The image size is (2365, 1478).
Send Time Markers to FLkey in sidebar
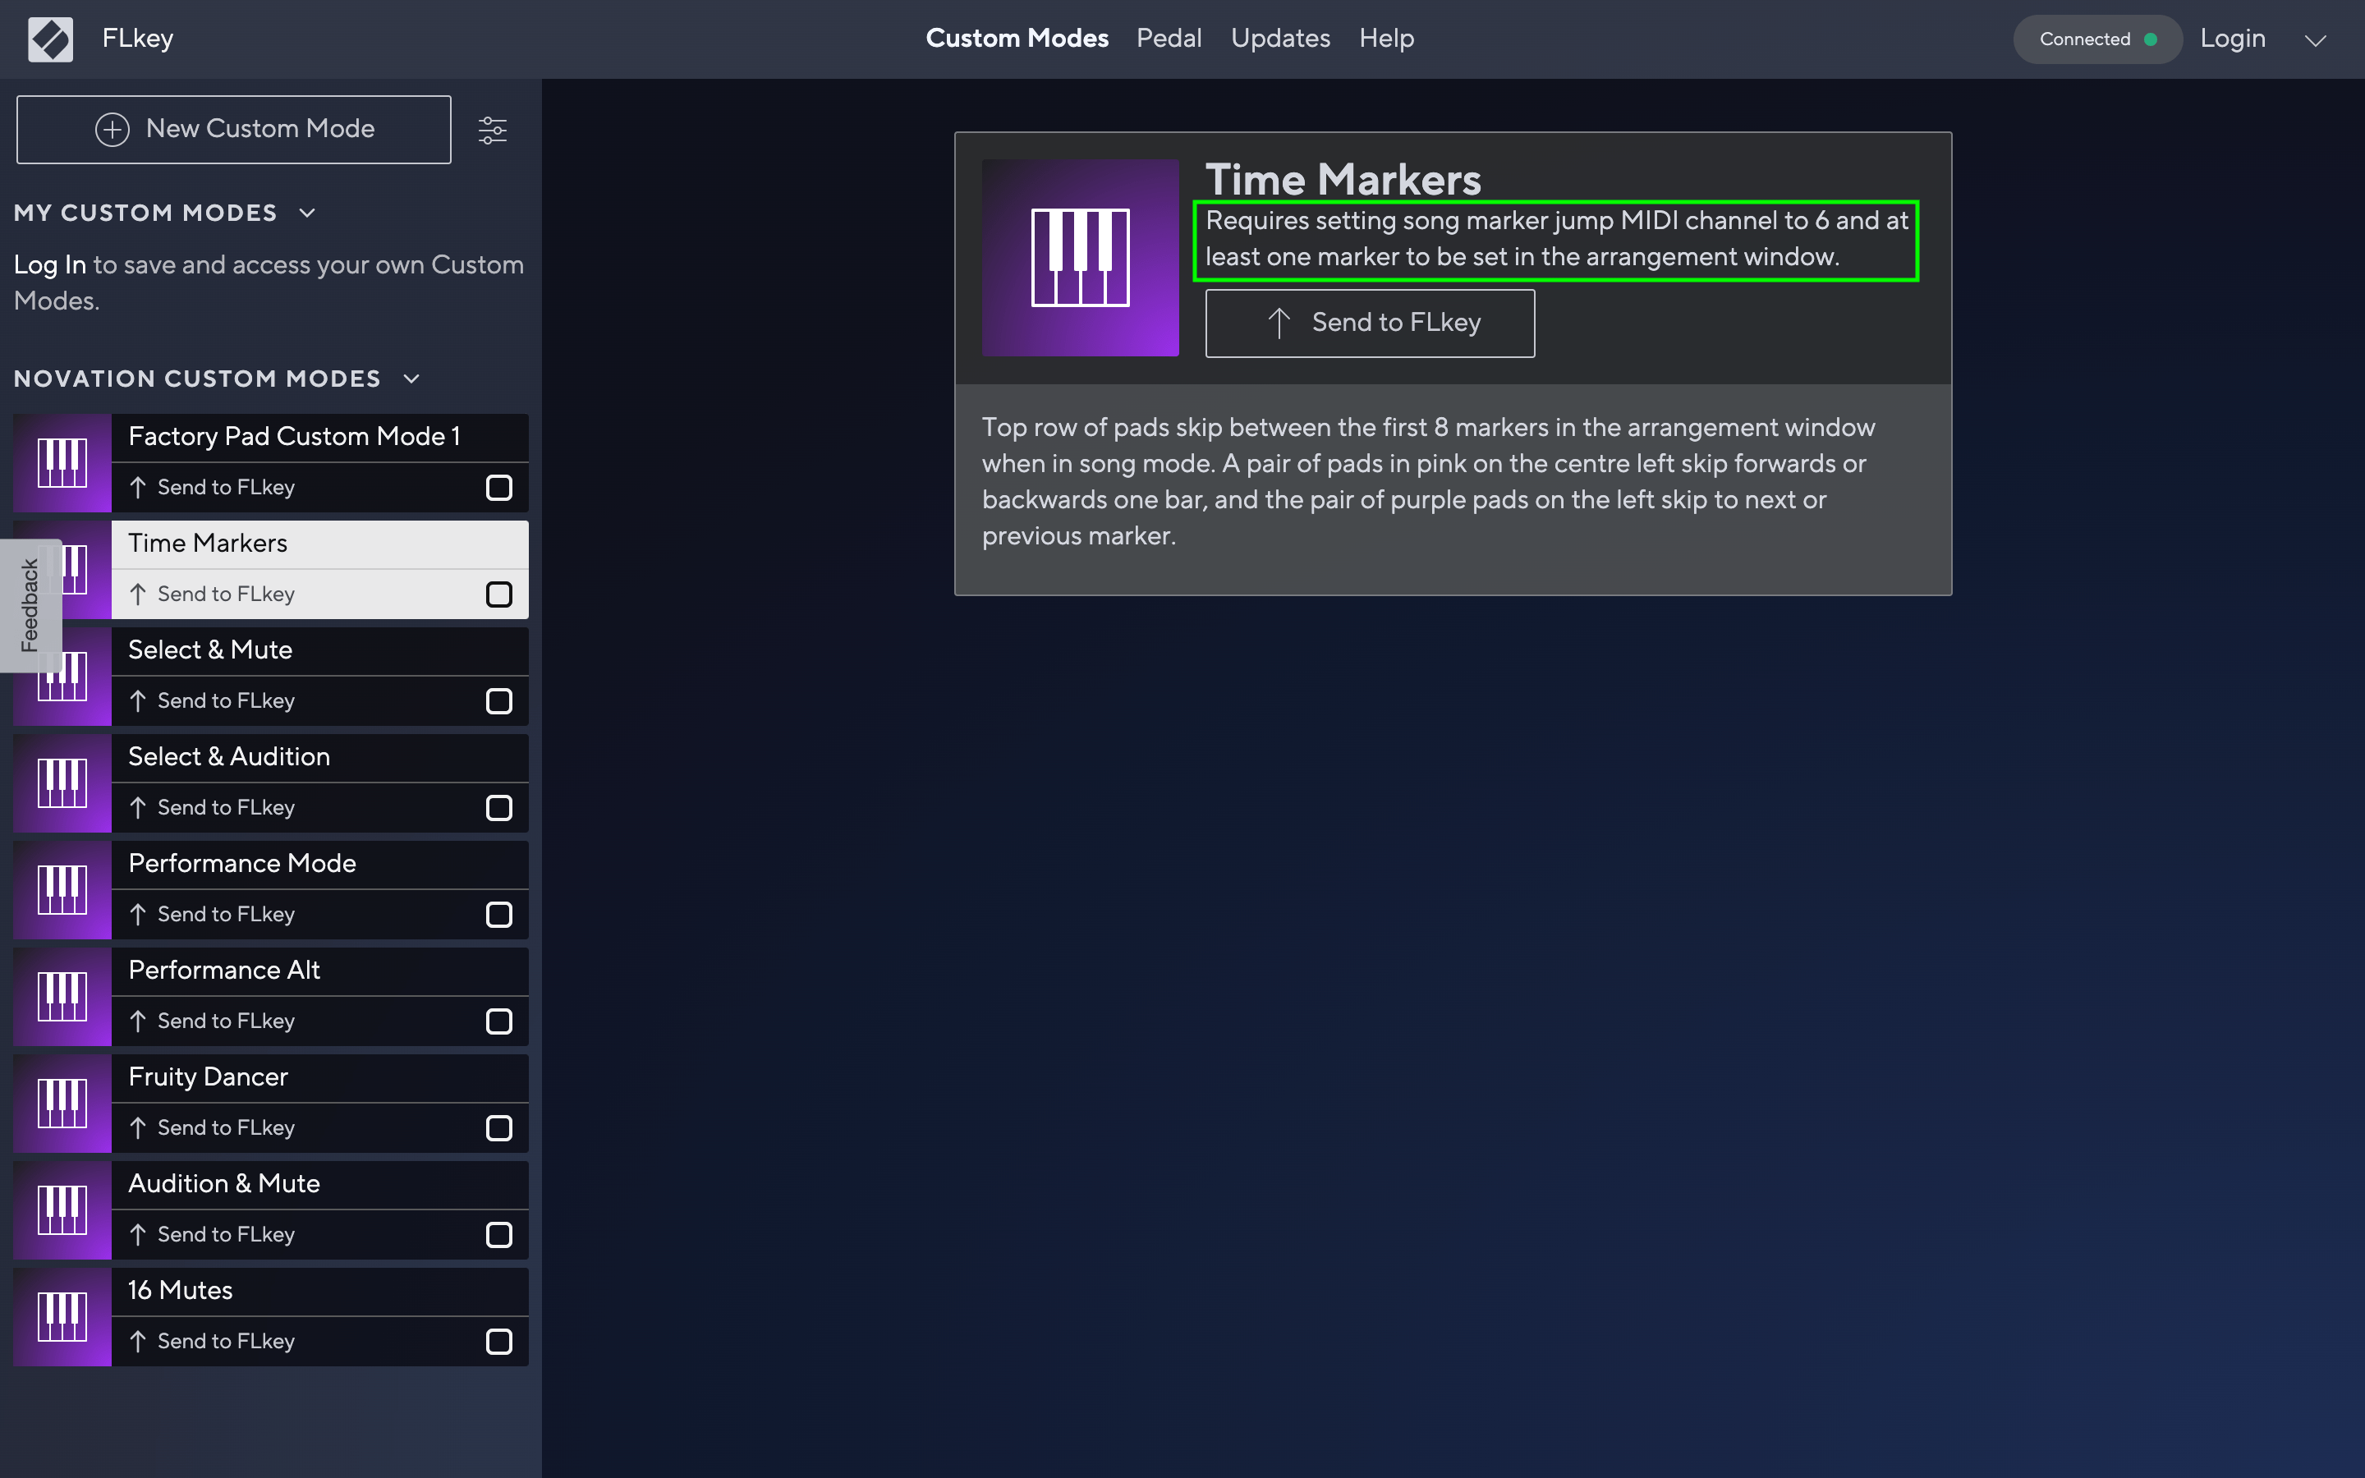coord(212,594)
